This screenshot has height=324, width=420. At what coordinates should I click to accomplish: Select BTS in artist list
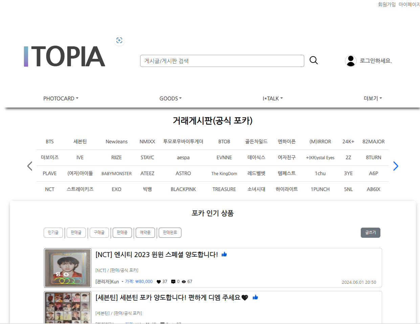coord(50,142)
